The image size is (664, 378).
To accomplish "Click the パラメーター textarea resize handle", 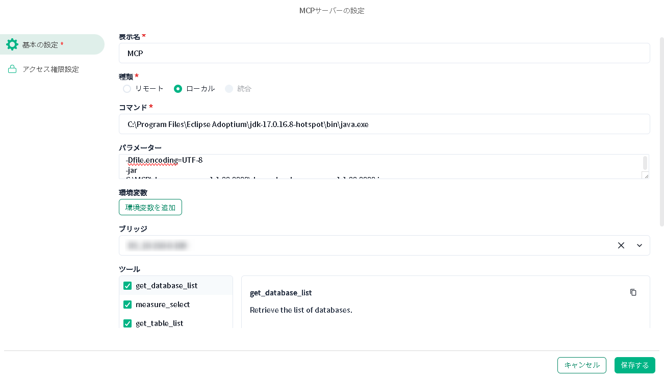I will tap(646, 175).
